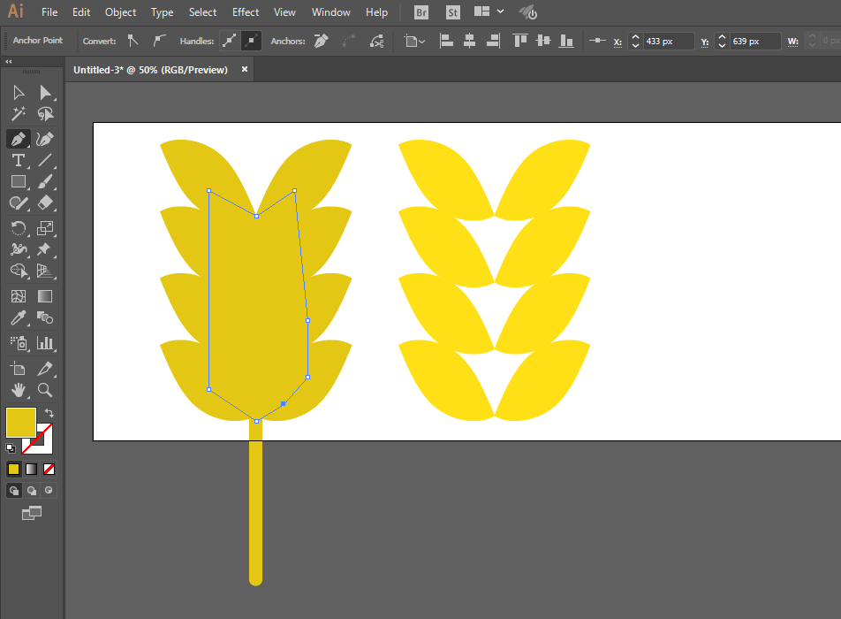
Task: Select the Magic Wand tool
Action: tap(19, 114)
